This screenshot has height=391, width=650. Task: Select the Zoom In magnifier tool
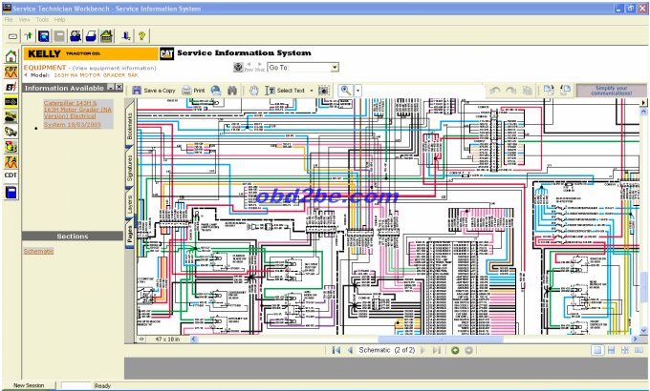pyautogui.click(x=346, y=91)
